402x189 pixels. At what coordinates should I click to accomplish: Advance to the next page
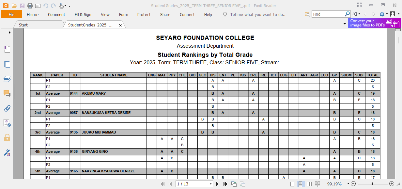click(217, 184)
